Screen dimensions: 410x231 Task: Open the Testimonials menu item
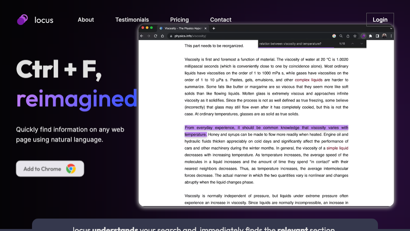click(132, 20)
